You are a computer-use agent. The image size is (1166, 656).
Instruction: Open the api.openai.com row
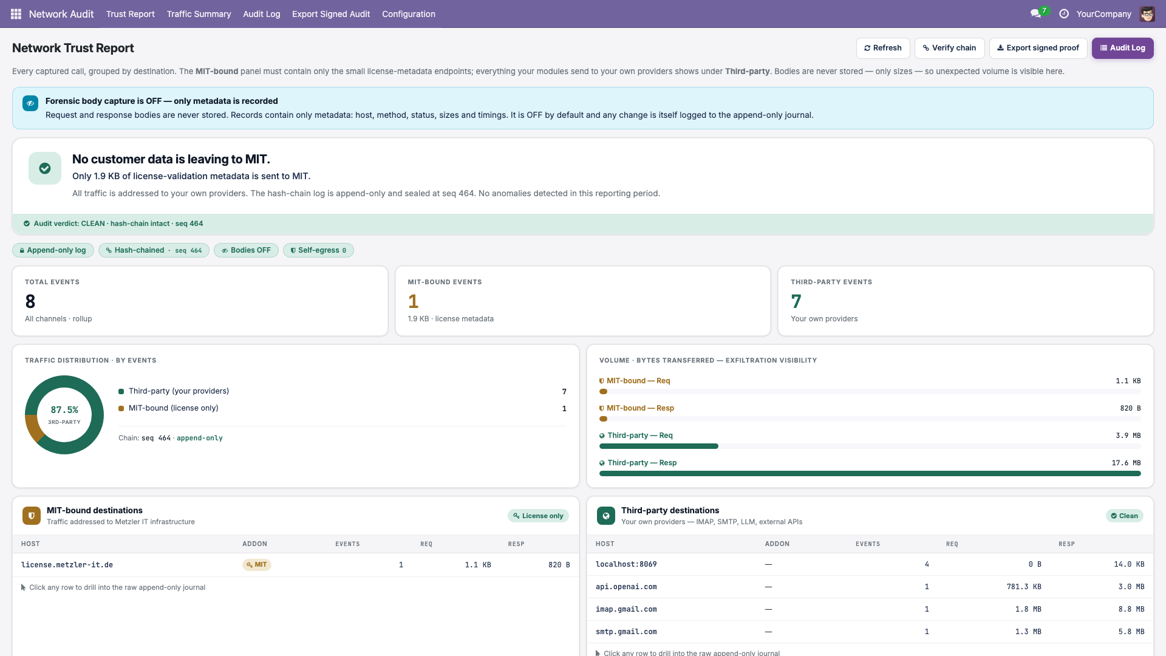click(x=870, y=587)
